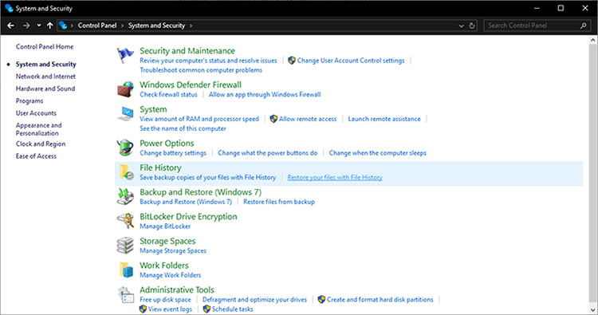Go up one level with up arrow
Viewport: 598px width, 315px height.
pos(50,26)
